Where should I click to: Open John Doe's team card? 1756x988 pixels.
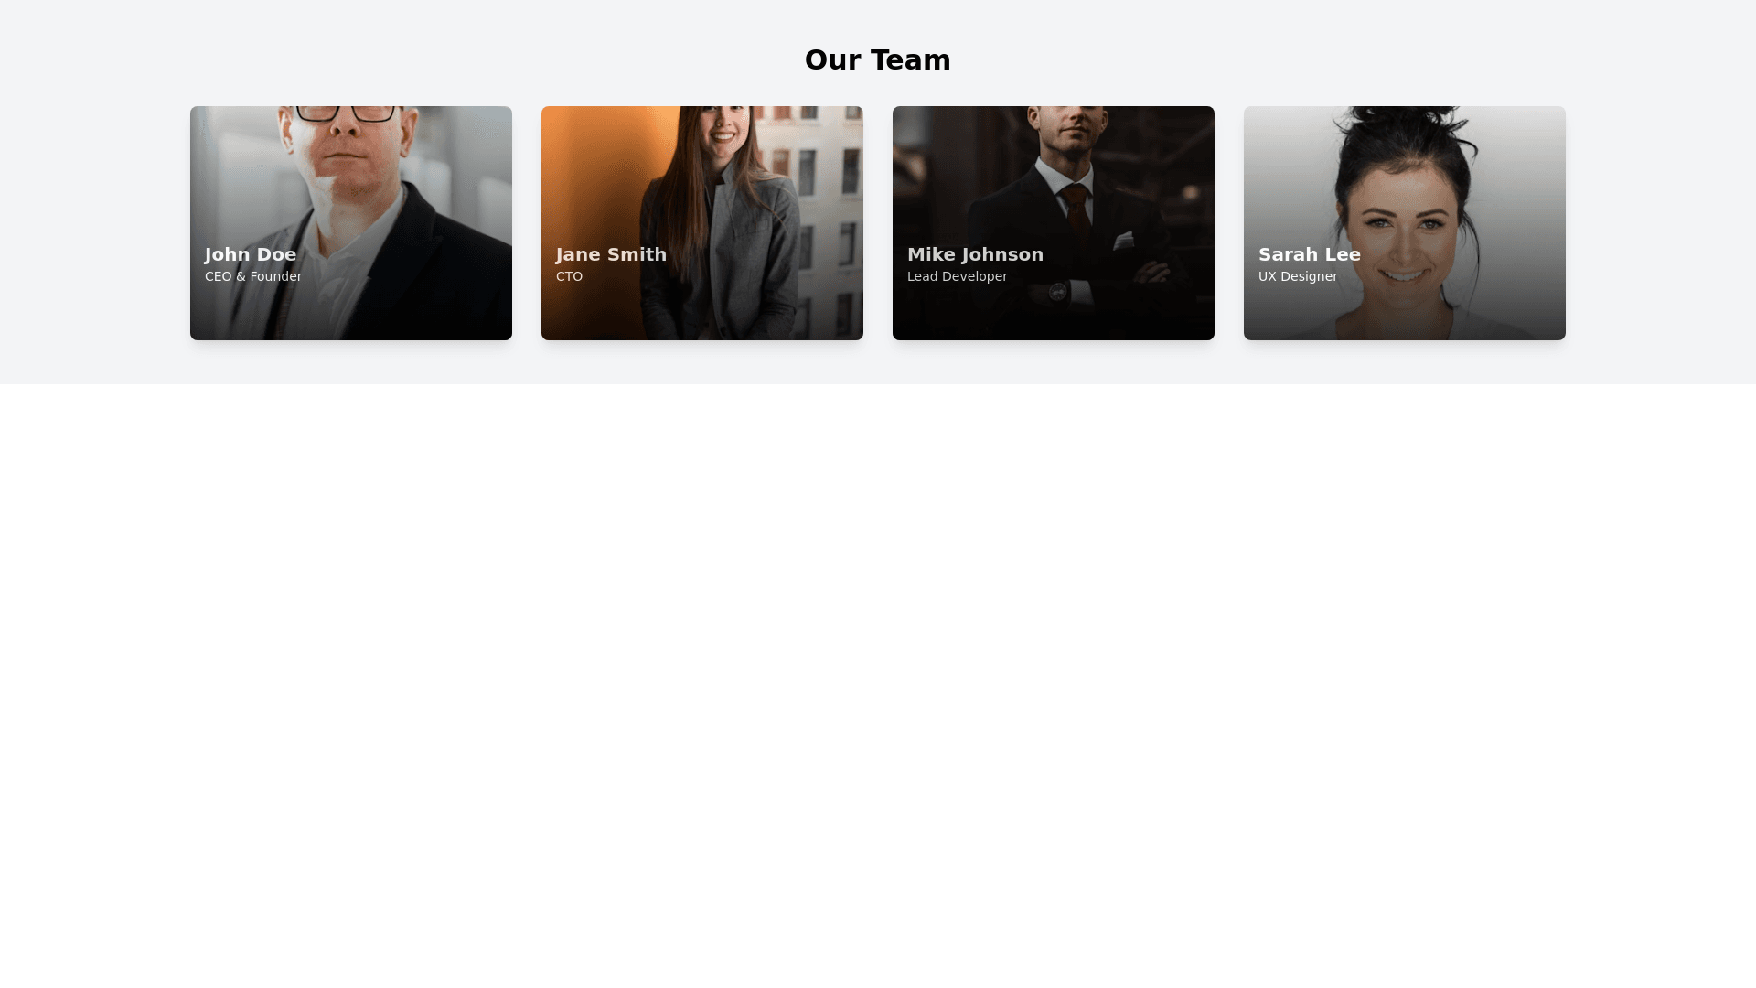pos(351,223)
